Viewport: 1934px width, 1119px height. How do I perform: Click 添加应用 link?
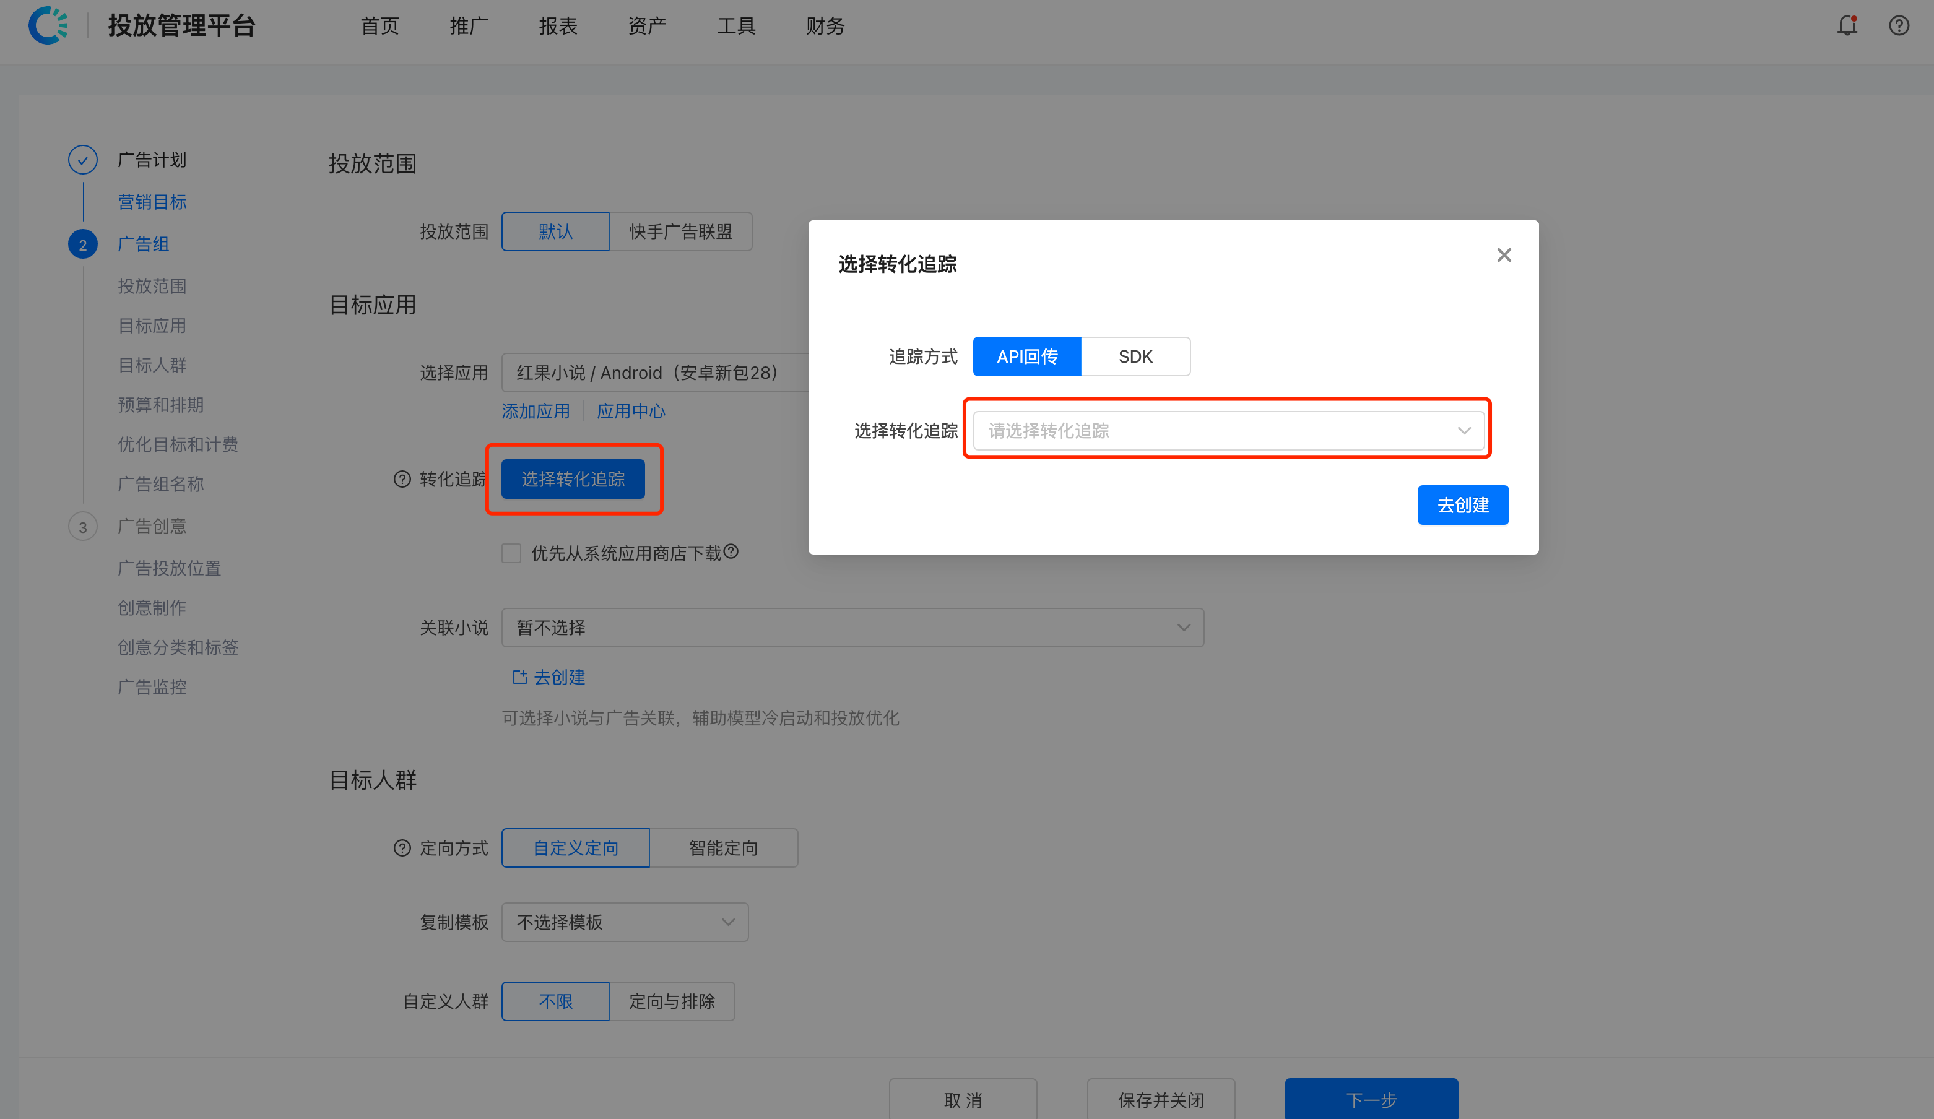[536, 410]
